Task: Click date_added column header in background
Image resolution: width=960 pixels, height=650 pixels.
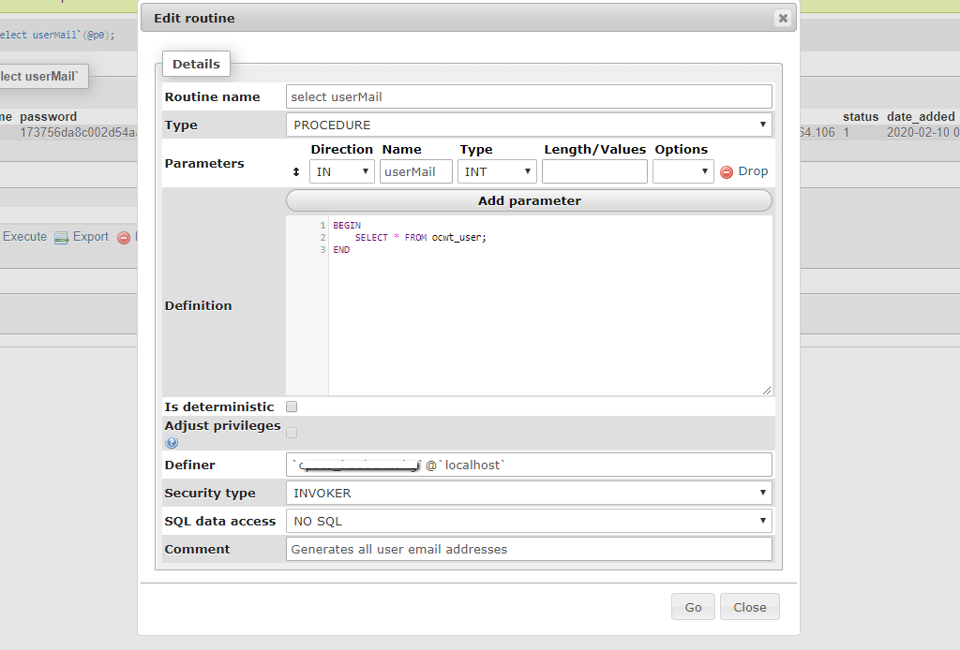Action: click(x=921, y=117)
